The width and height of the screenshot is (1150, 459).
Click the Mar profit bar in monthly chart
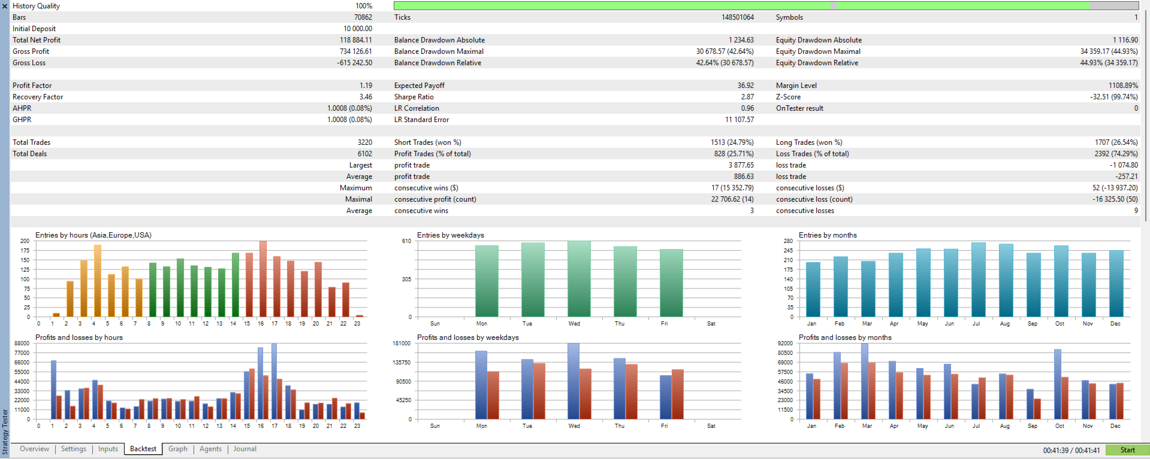coord(865,381)
